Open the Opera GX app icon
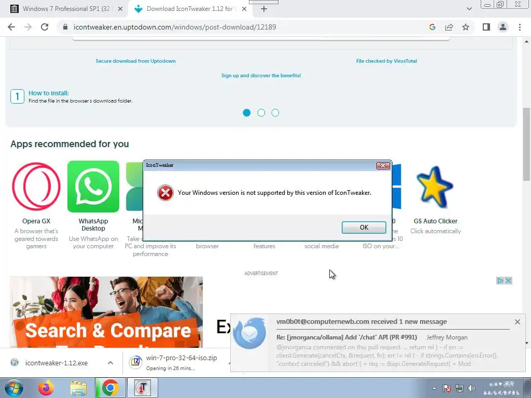 36,187
